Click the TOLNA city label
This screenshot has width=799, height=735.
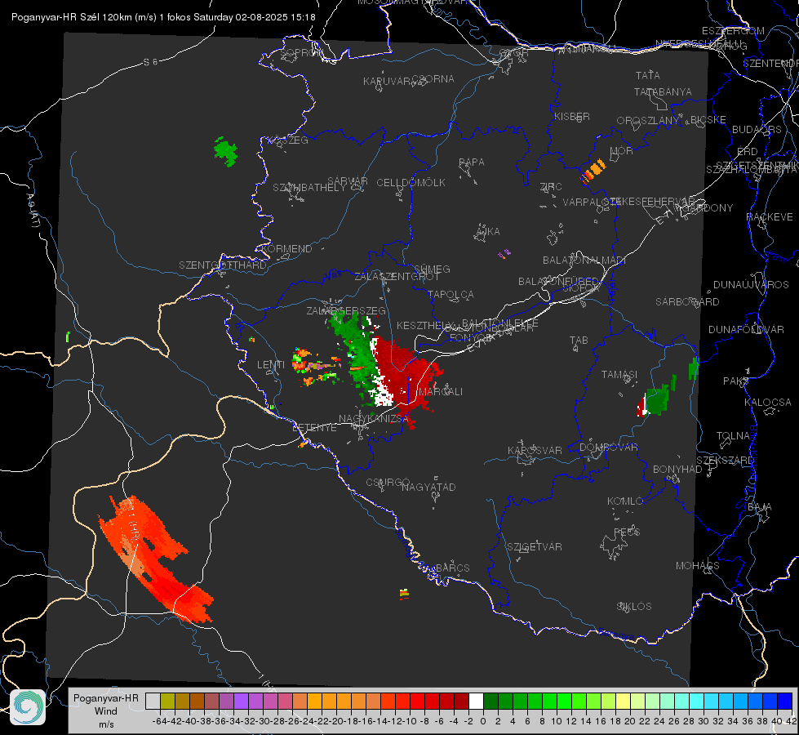pos(733,436)
